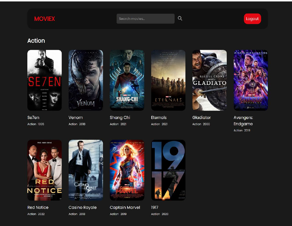Screen dimensions: 292x226
Task: Click the Action genre under Avengers: Endgame
Action: (x=238, y=130)
